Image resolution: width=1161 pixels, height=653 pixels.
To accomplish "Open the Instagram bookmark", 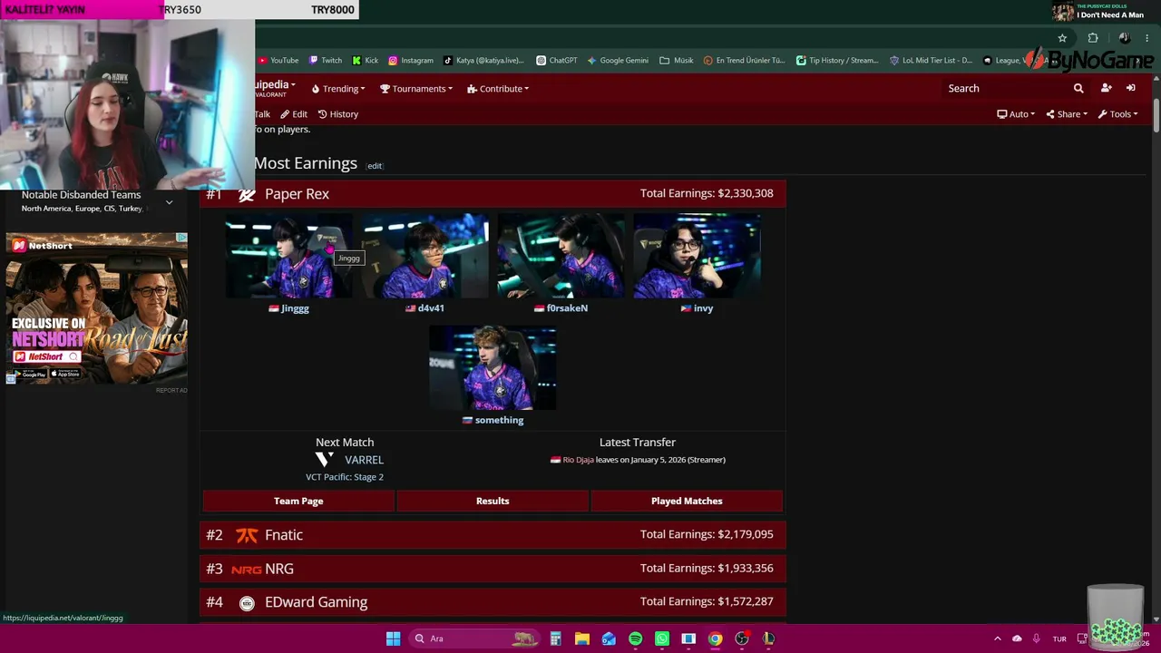I will 411,61.
